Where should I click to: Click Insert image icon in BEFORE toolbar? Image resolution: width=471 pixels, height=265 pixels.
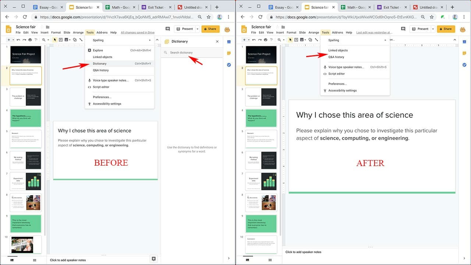pos(66,40)
